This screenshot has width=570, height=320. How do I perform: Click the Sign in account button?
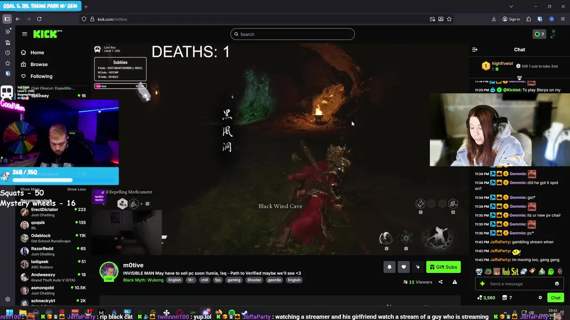click(x=511, y=19)
